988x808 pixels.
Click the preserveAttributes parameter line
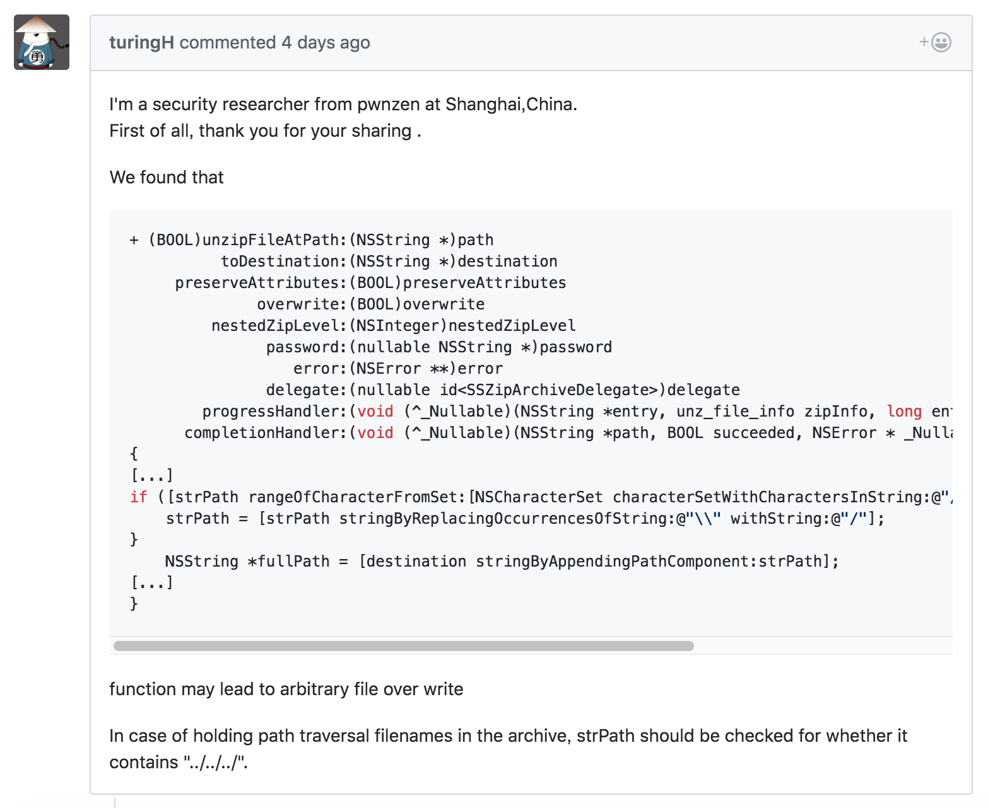coord(370,283)
